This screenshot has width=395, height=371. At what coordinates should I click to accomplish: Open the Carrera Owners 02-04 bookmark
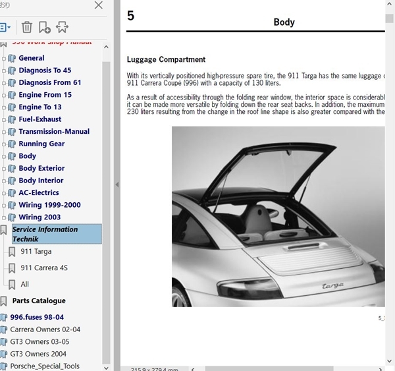(45, 329)
